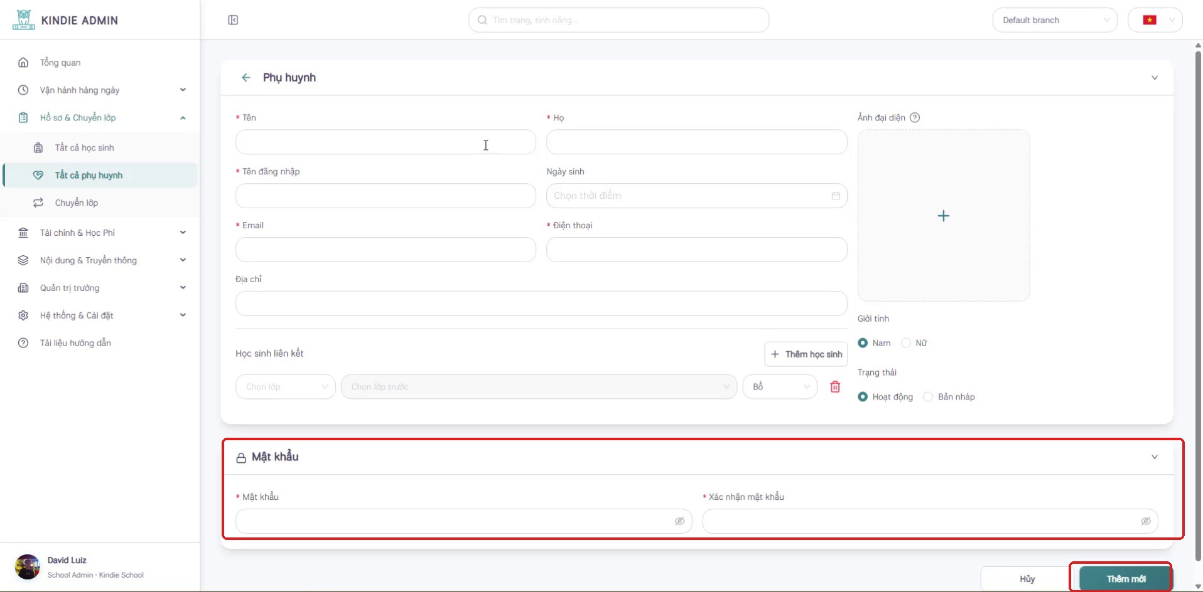Collapse the sidebar with the panel toggle icon
This screenshot has width=1203, height=592.
point(233,20)
